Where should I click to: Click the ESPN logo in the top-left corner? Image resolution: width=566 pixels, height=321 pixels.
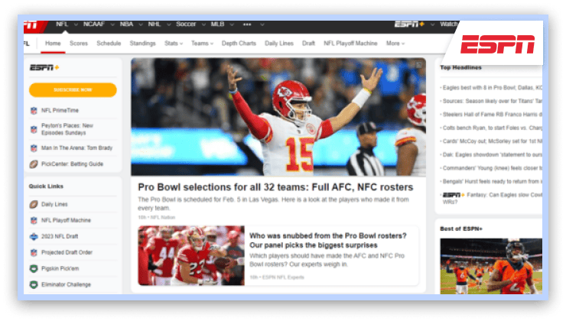pyautogui.click(x=34, y=25)
